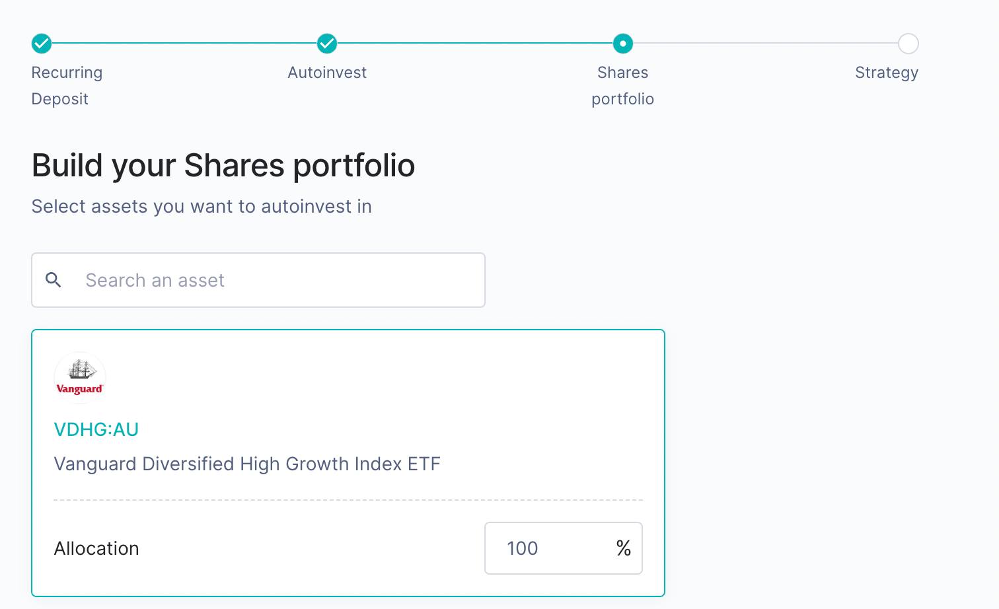Click the Build your Shares portfolio heading

[223, 165]
